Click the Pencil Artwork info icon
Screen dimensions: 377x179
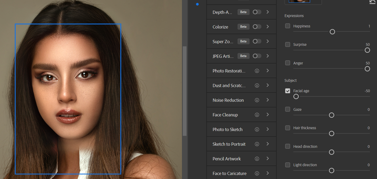tap(257, 159)
